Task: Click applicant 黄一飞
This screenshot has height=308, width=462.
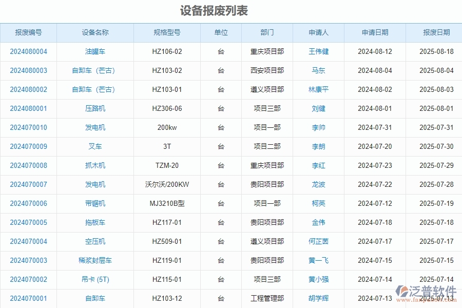Action: [319, 260]
